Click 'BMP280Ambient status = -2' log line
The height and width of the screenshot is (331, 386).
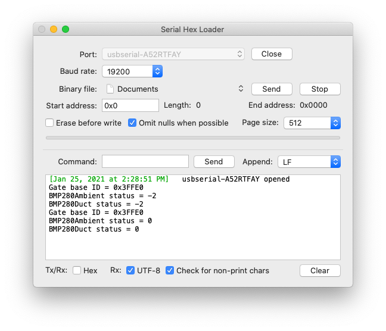coord(102,196)
